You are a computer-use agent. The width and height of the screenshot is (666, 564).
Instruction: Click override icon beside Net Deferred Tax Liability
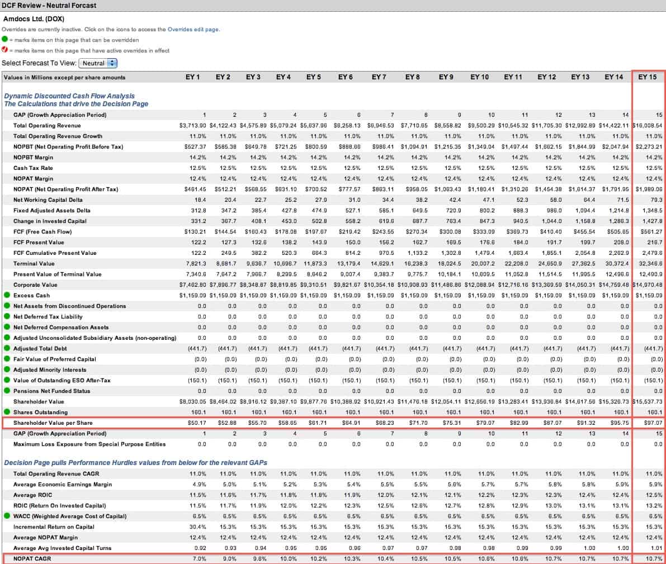coord(6,316)
